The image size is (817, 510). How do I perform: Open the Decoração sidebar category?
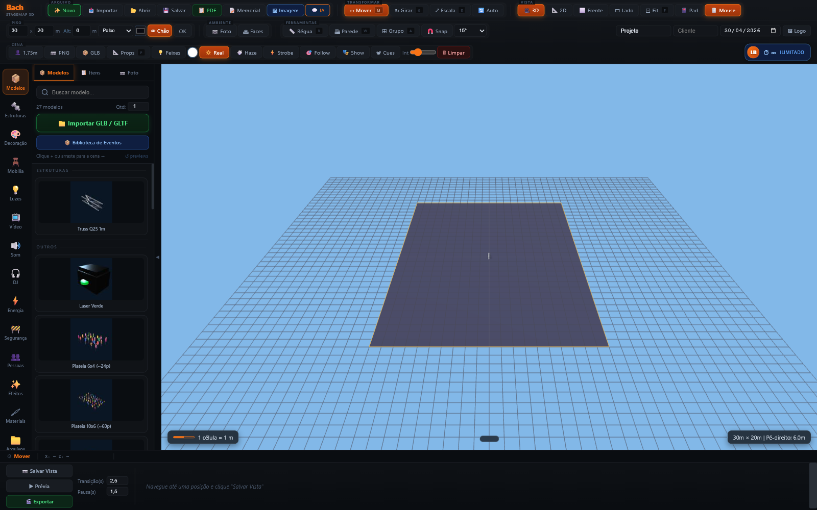15,137
